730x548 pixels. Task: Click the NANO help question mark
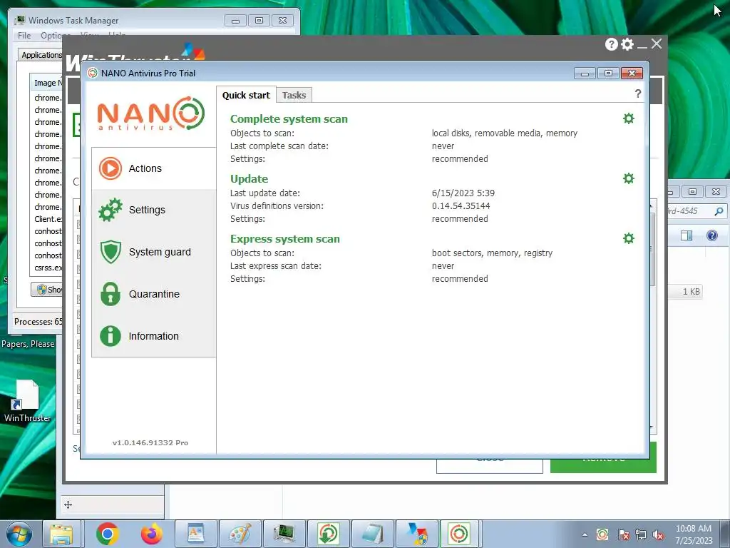(638, 93)
